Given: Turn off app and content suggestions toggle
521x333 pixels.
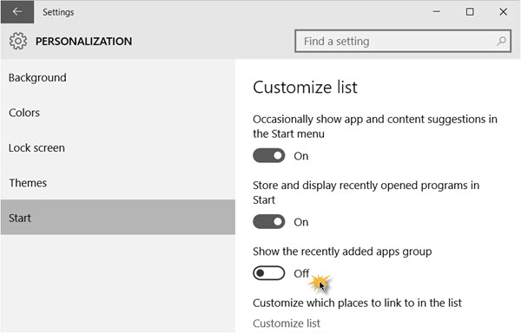Looking at the screenshot, I should [x=269, y=155].
